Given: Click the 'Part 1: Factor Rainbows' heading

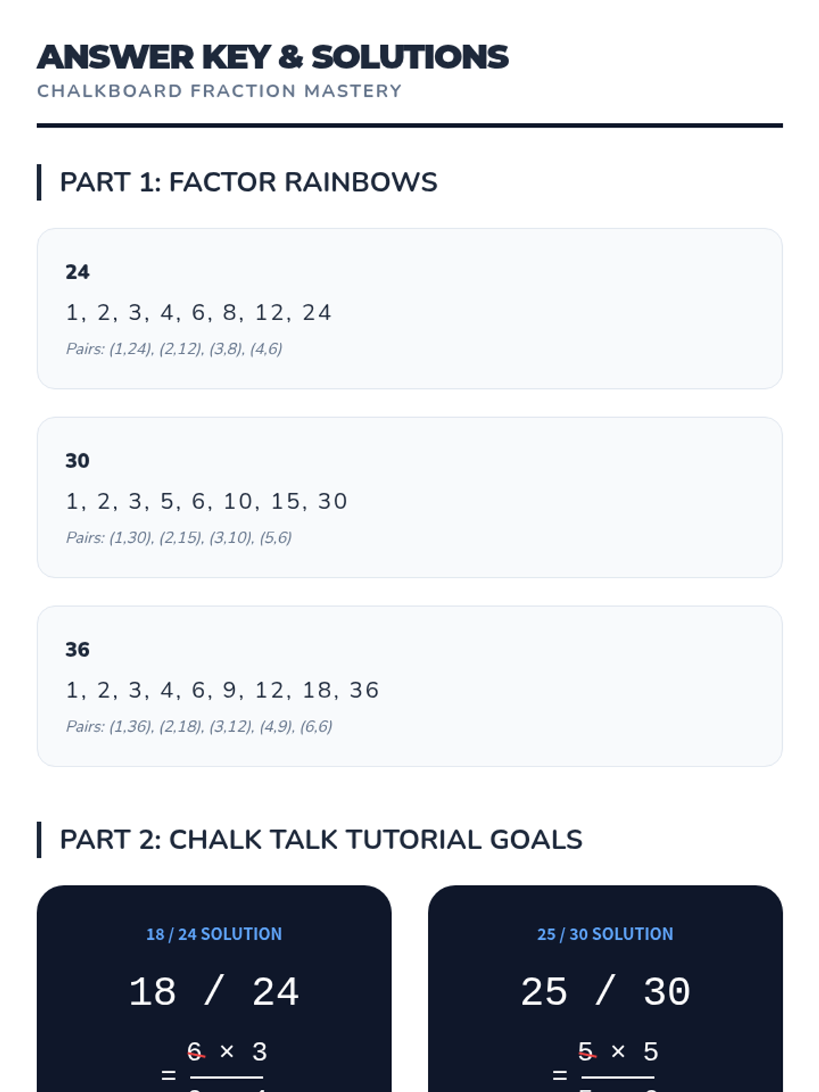Looking at the screenshot, I should pos(248,182).
